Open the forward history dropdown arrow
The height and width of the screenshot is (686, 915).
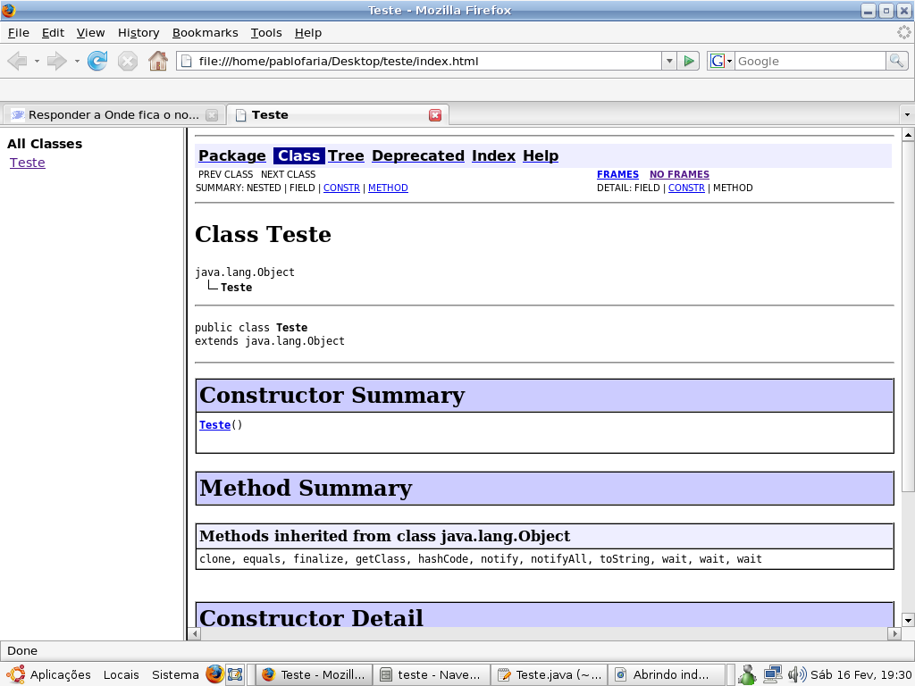[x=77, y=61]
